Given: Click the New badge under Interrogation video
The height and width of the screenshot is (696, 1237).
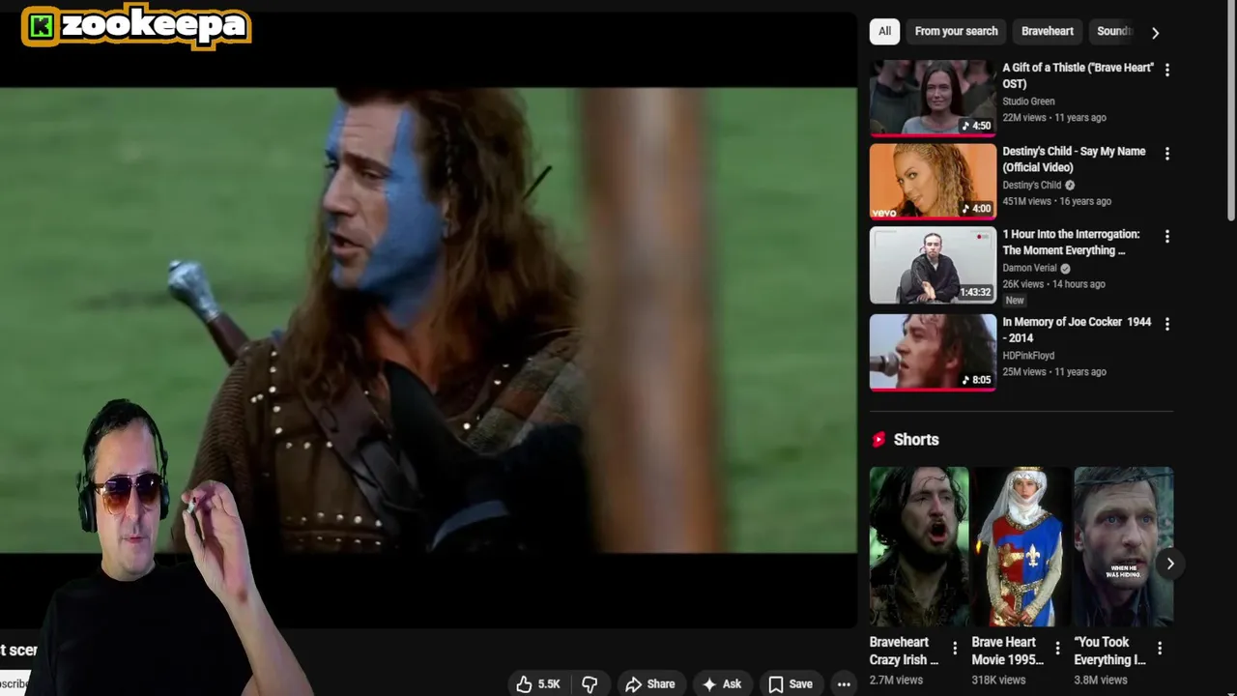Looking at the screenshot, I should pos(1014,301).
